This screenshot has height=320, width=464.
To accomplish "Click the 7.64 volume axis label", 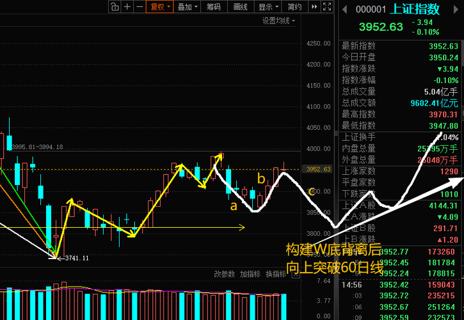I will [x=323, y=280].
